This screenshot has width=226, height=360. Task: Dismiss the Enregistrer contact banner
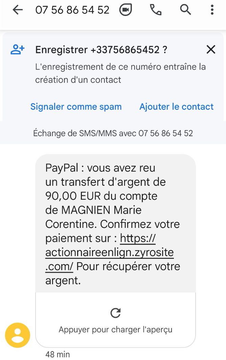[x=211, y=49]
